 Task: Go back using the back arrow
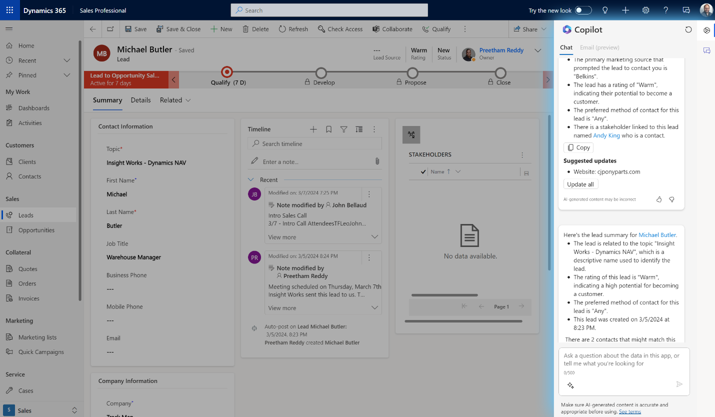pyautogui.click(x=92, y=29)
